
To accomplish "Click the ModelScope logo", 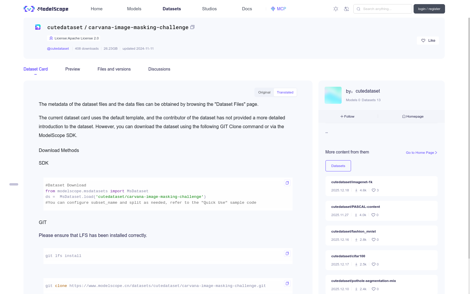I will point(46,9).
